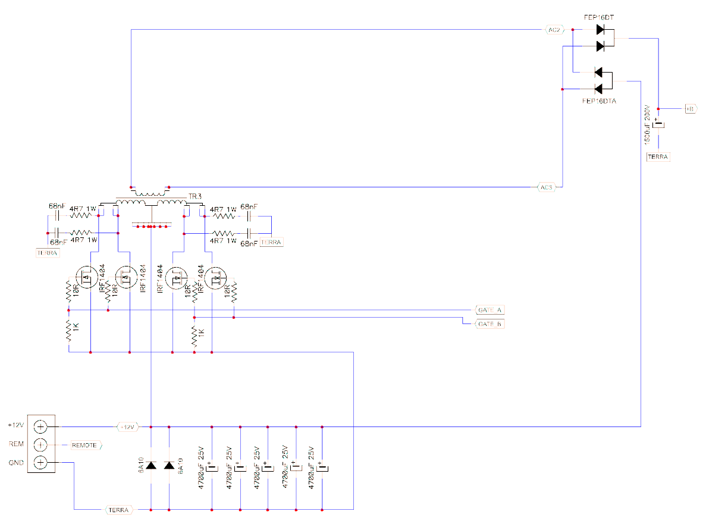Screen dimensions: 706x530
Task: Click the 1500uF 200V capacitor symbol
Action: [x=659, y=124]
